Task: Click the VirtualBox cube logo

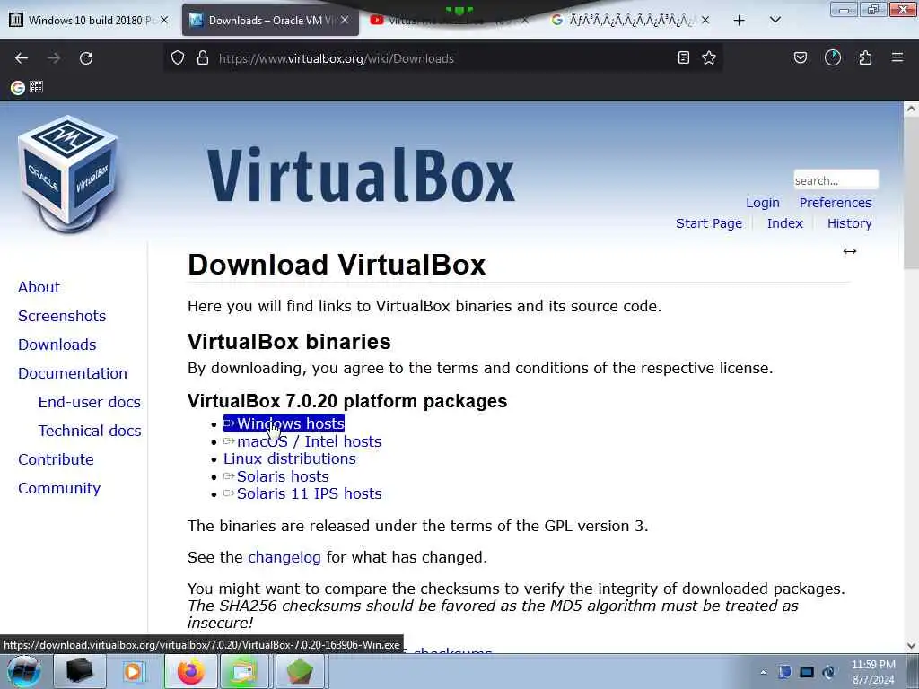Action: point(68,174)
